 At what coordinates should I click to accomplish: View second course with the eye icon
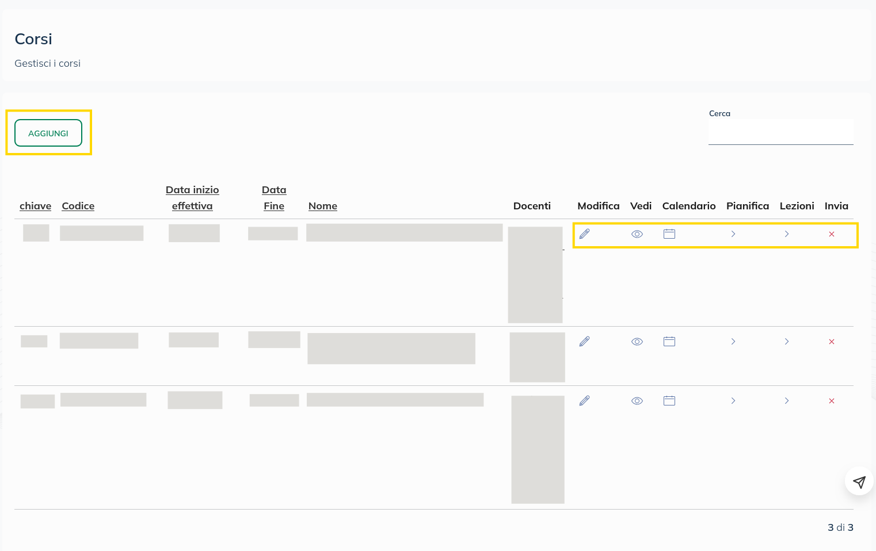tap(637, 342)
